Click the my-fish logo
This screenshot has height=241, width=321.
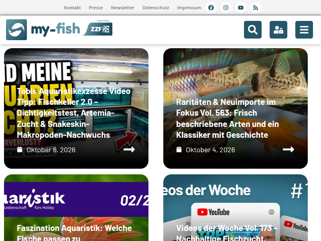(x=43, y=30)
